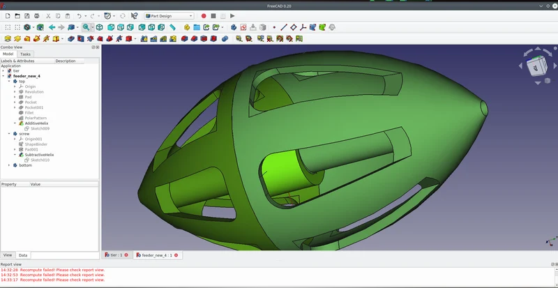Select Fillet in the model tree
Screen dimensions: 558x288
click(29, 113)
